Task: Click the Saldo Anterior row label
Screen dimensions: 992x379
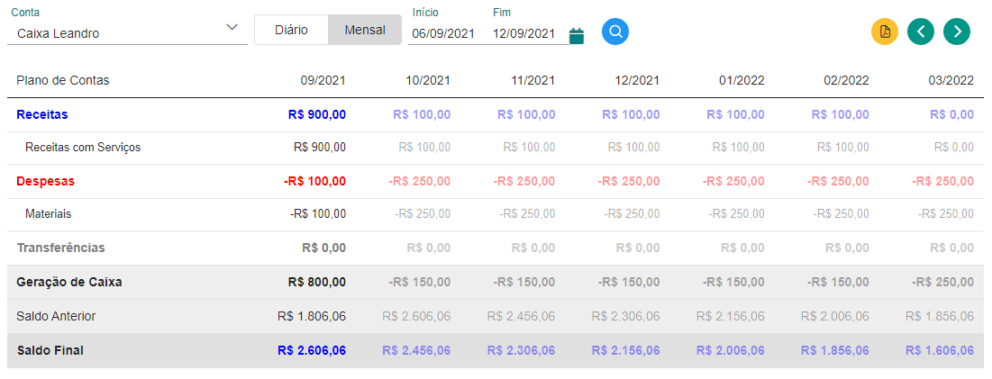Action: [x=56, y=316]
